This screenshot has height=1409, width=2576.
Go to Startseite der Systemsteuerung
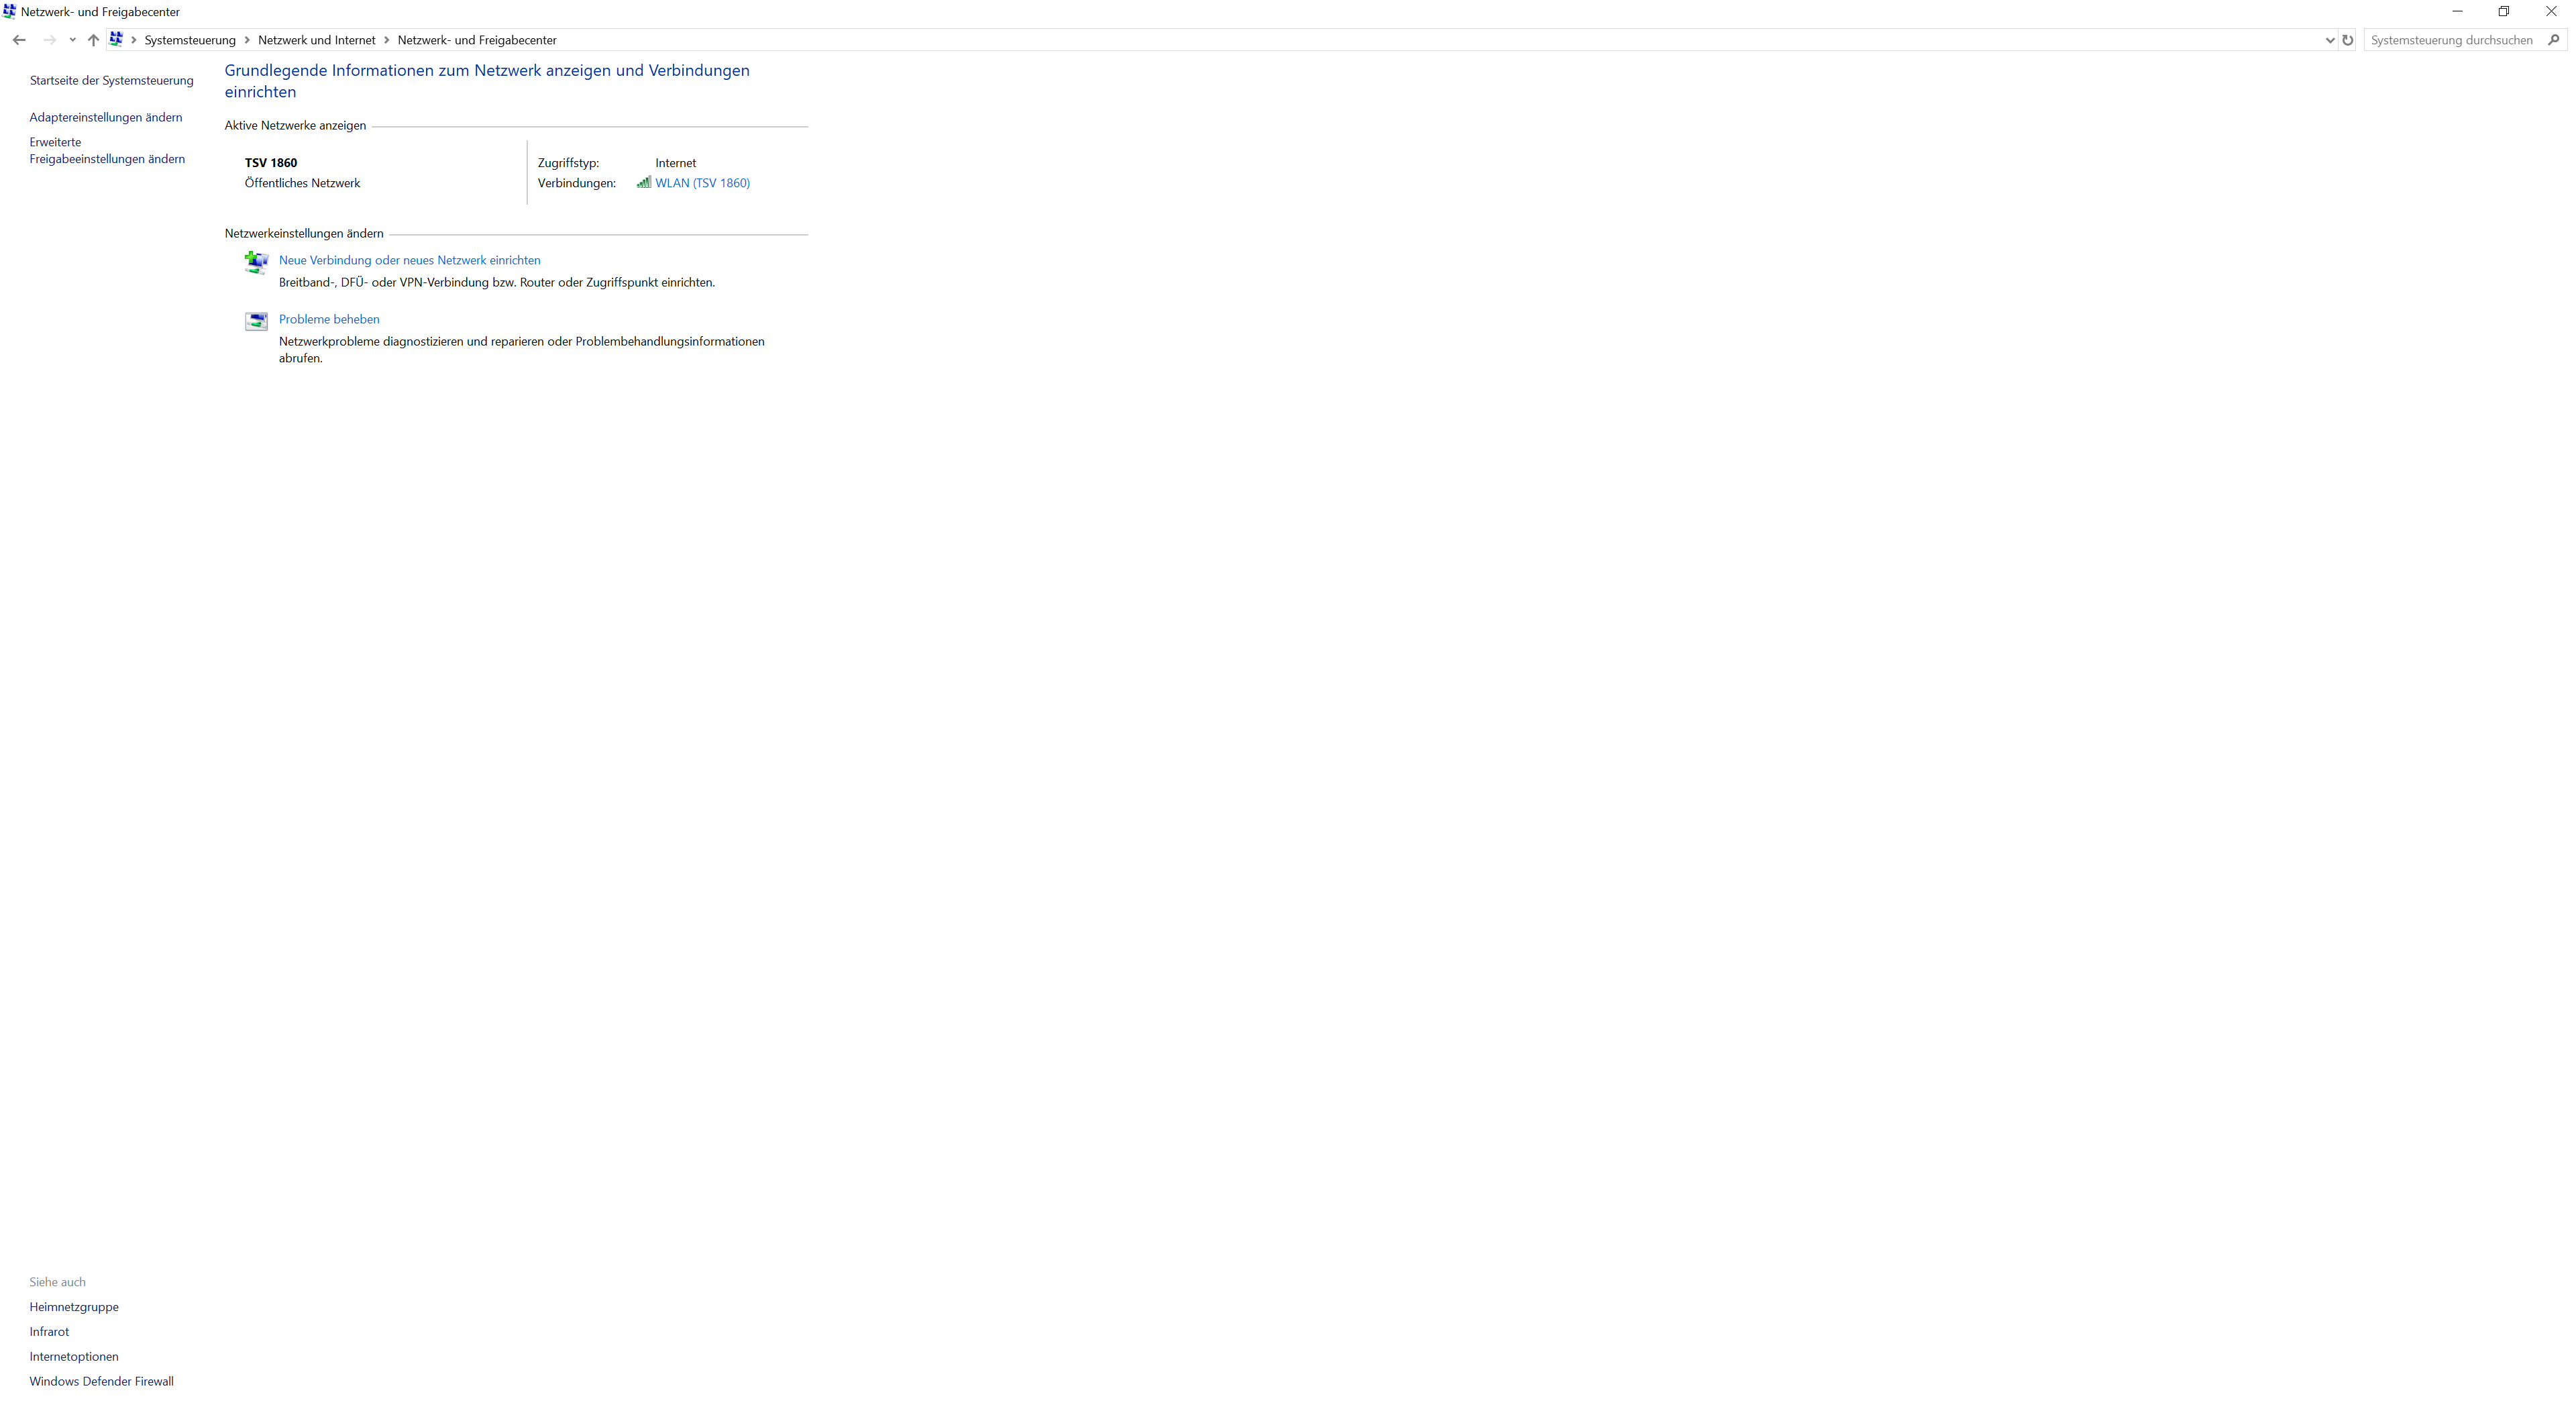point(111,80)
